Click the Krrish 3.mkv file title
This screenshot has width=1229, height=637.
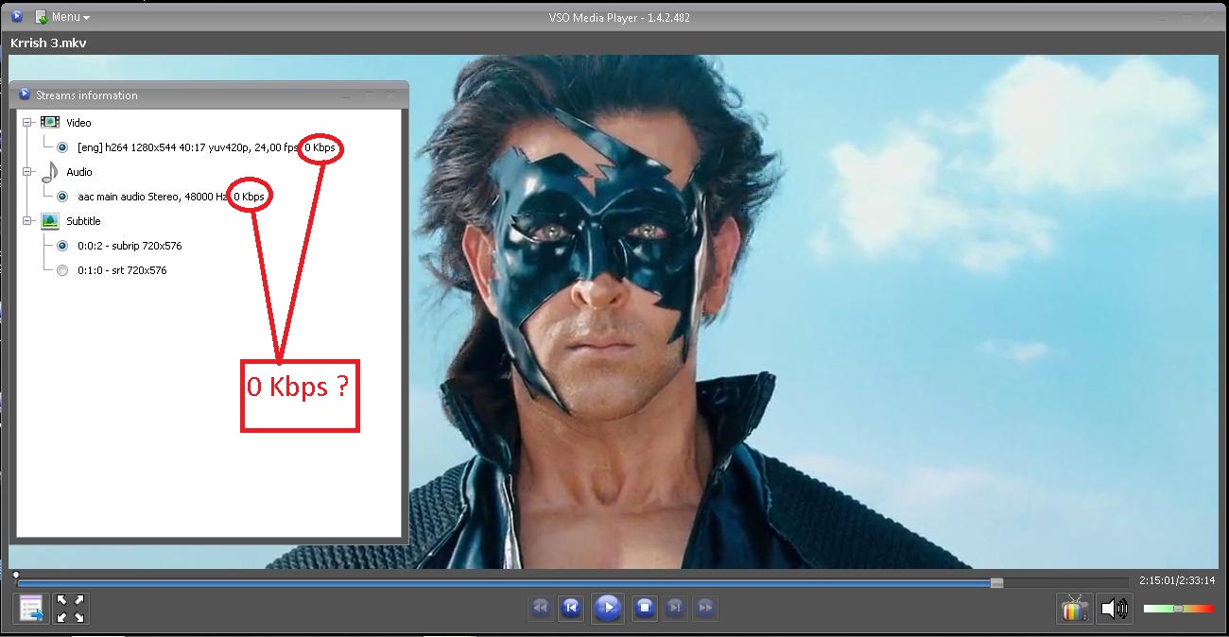(48, 43)
